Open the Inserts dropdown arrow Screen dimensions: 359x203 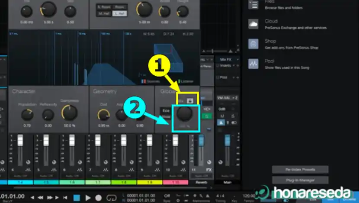click(234, 66)
